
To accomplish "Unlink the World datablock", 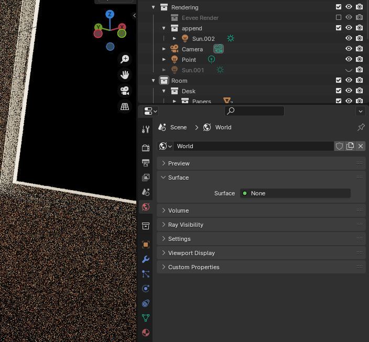I will pyautogui.click(x=361, y=146).
